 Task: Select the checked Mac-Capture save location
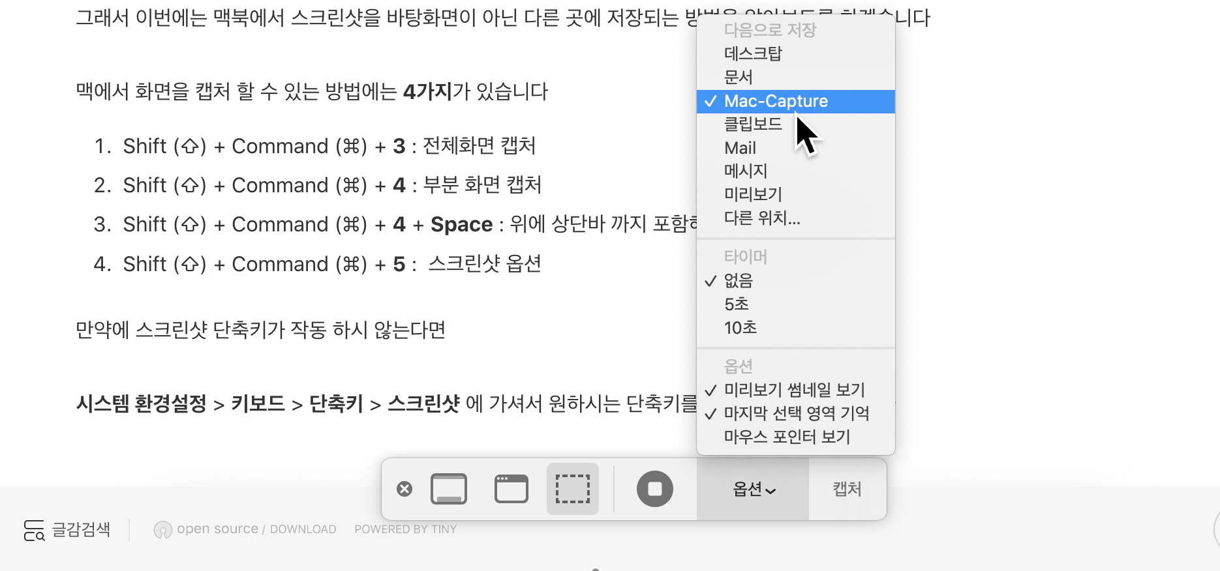coord(796,101)
